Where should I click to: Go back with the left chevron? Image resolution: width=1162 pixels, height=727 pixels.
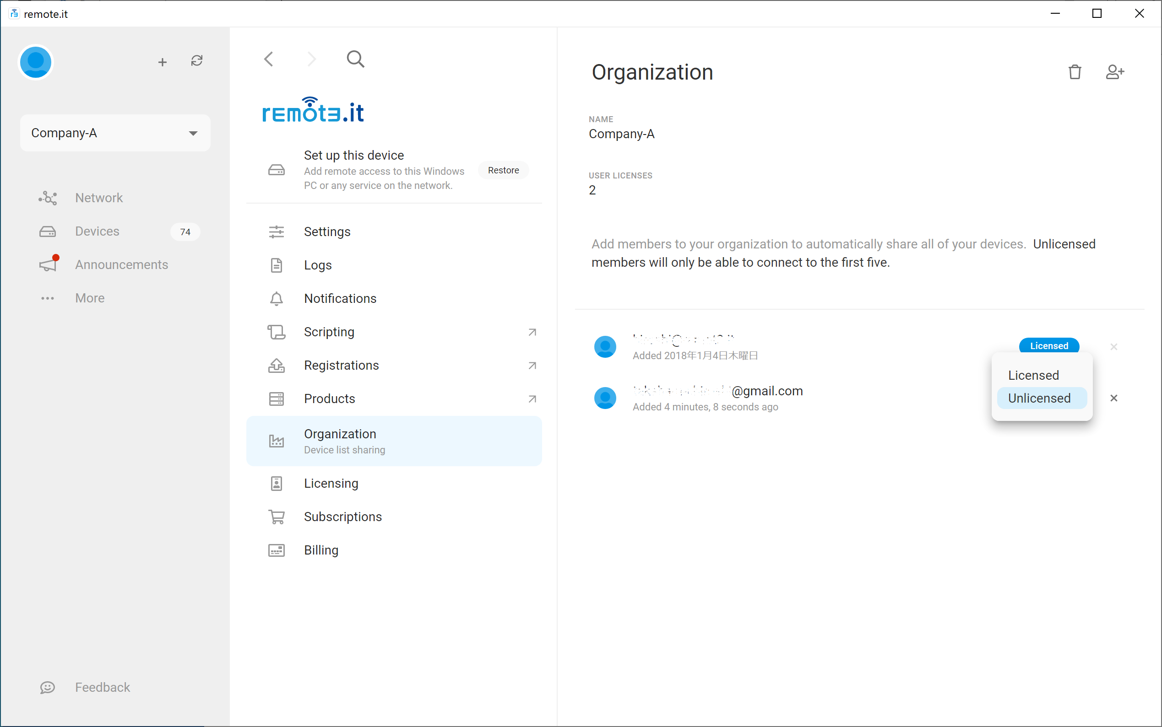[268, 59]
